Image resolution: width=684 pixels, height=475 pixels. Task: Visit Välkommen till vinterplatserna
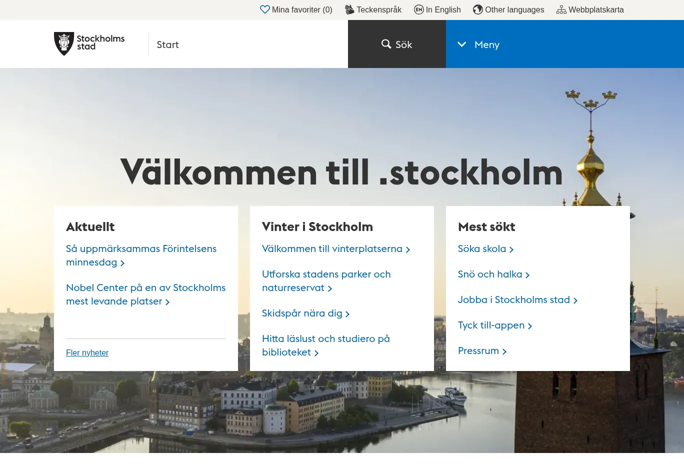(332, 248)
